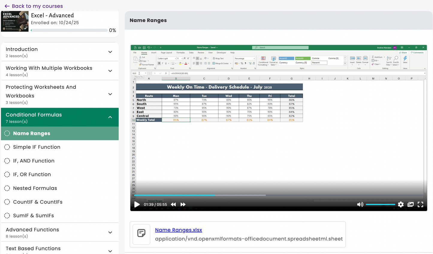Download the Name Ranges.xlsx attachment
This screenshot has width=433, height=254.
pos(178,230)
